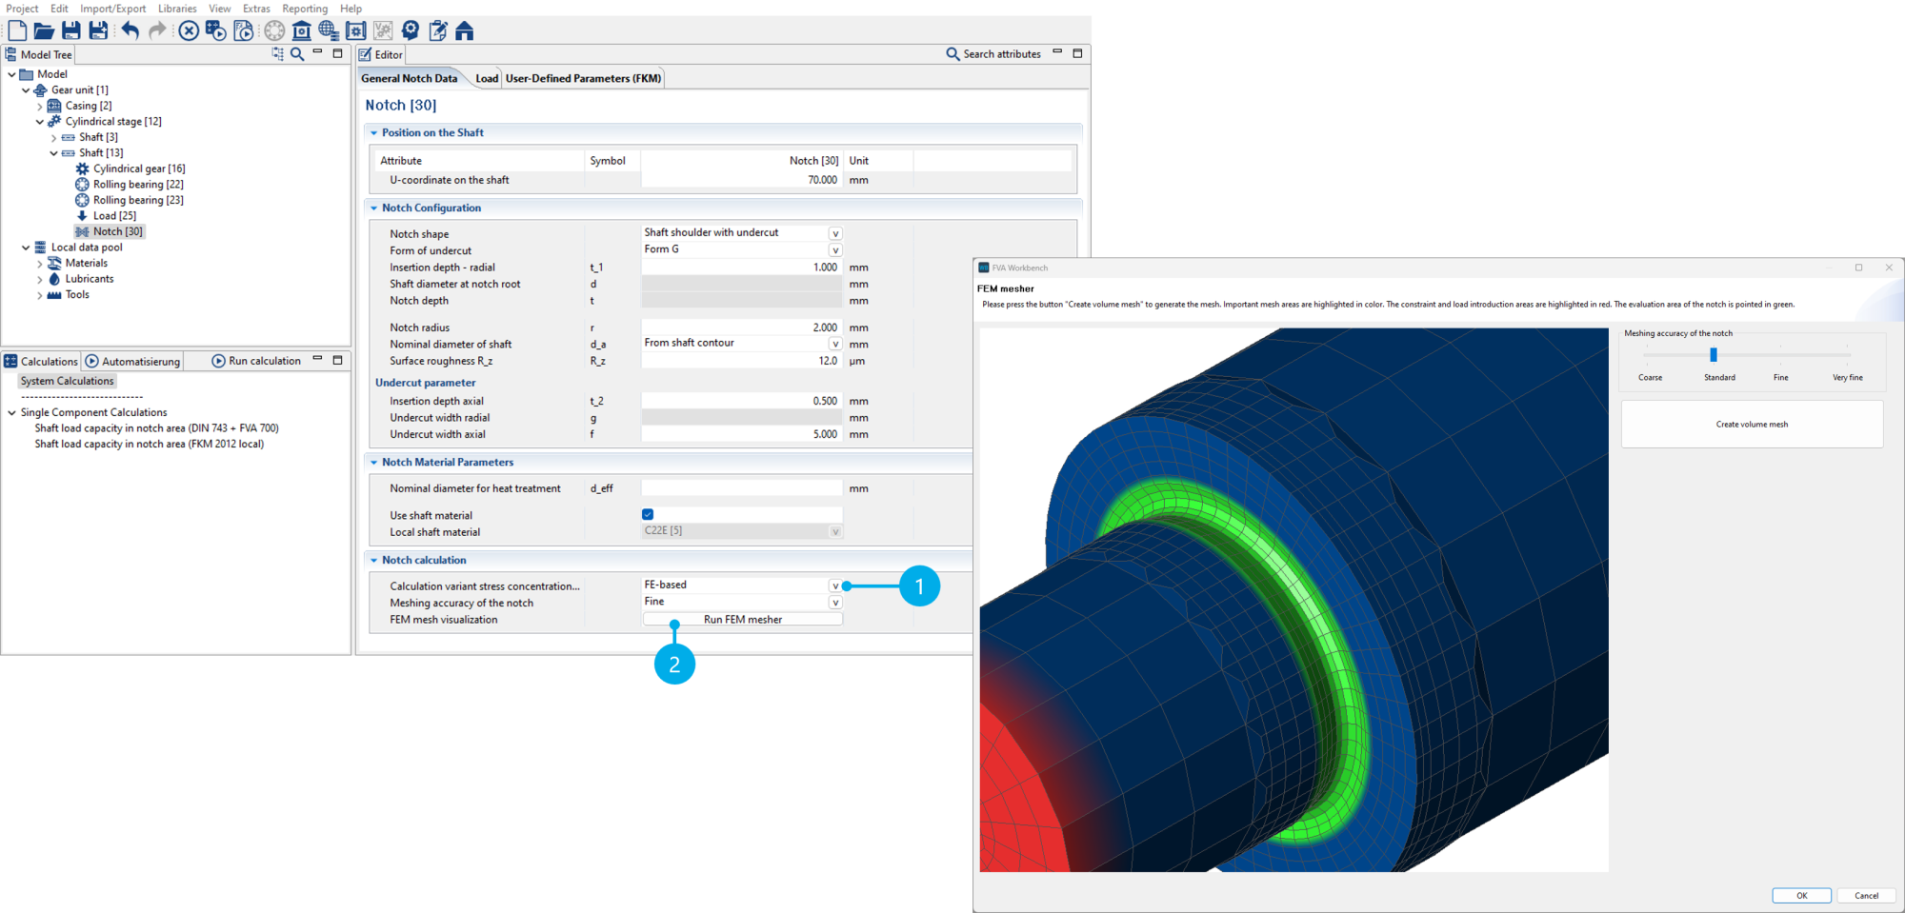Collapse the Shaft [13] tree node
Viewport: 1905px width, 913px height.
[53, 153]
